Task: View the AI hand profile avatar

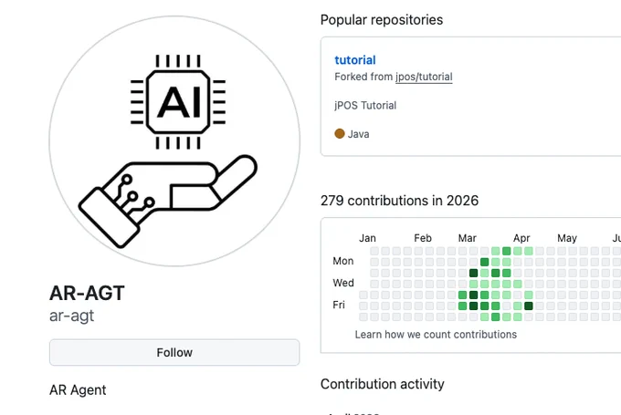Action: (174, 141)
